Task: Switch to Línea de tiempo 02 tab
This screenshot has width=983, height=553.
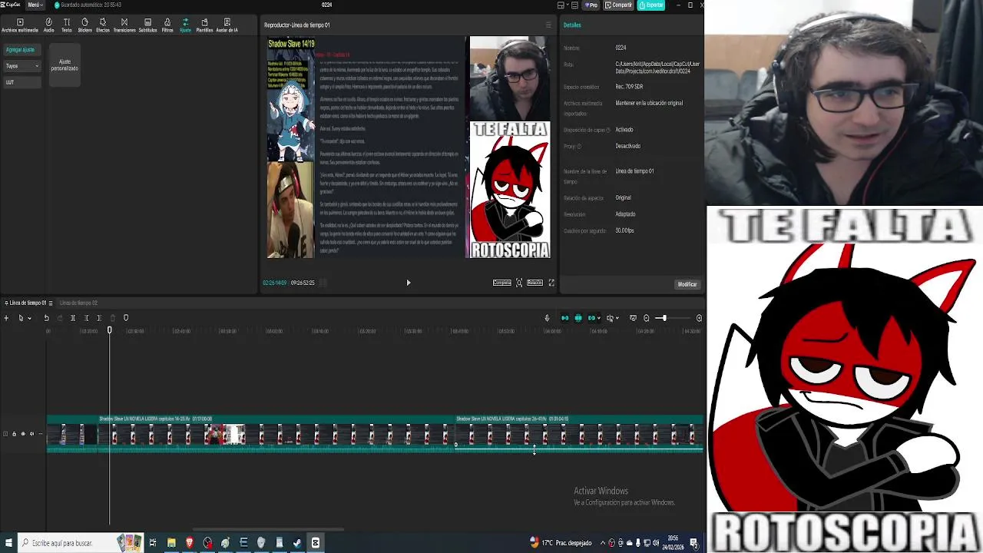Action: coord(78,303)
